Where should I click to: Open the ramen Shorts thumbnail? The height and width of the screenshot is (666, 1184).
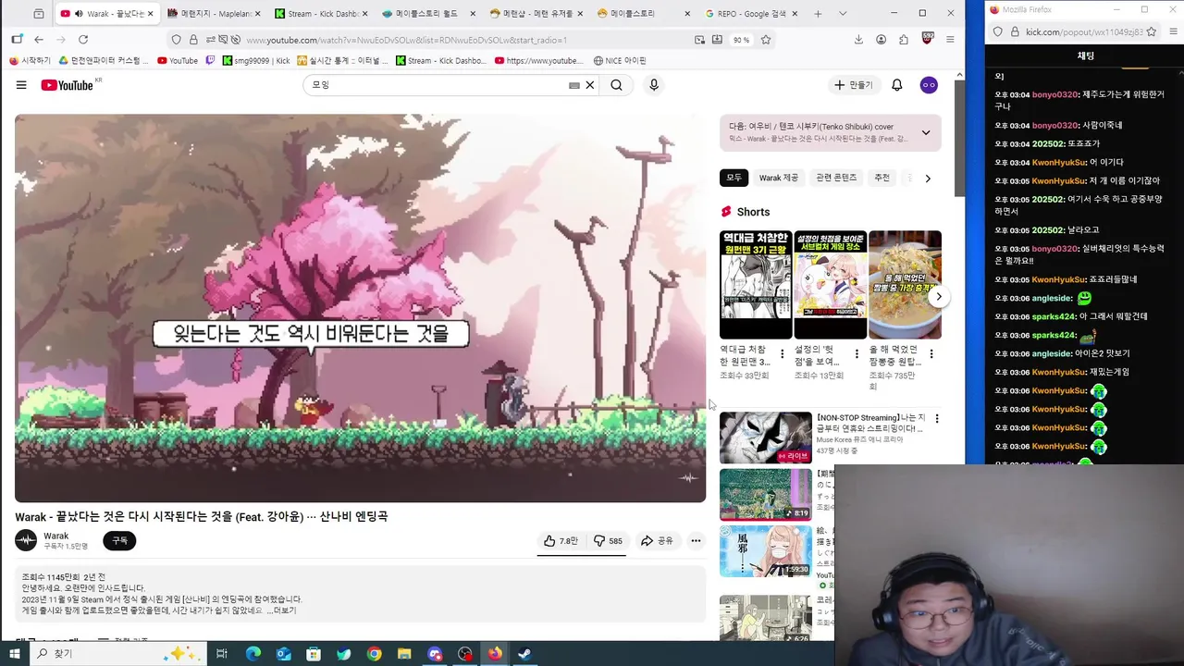click(x=905, y=285)
